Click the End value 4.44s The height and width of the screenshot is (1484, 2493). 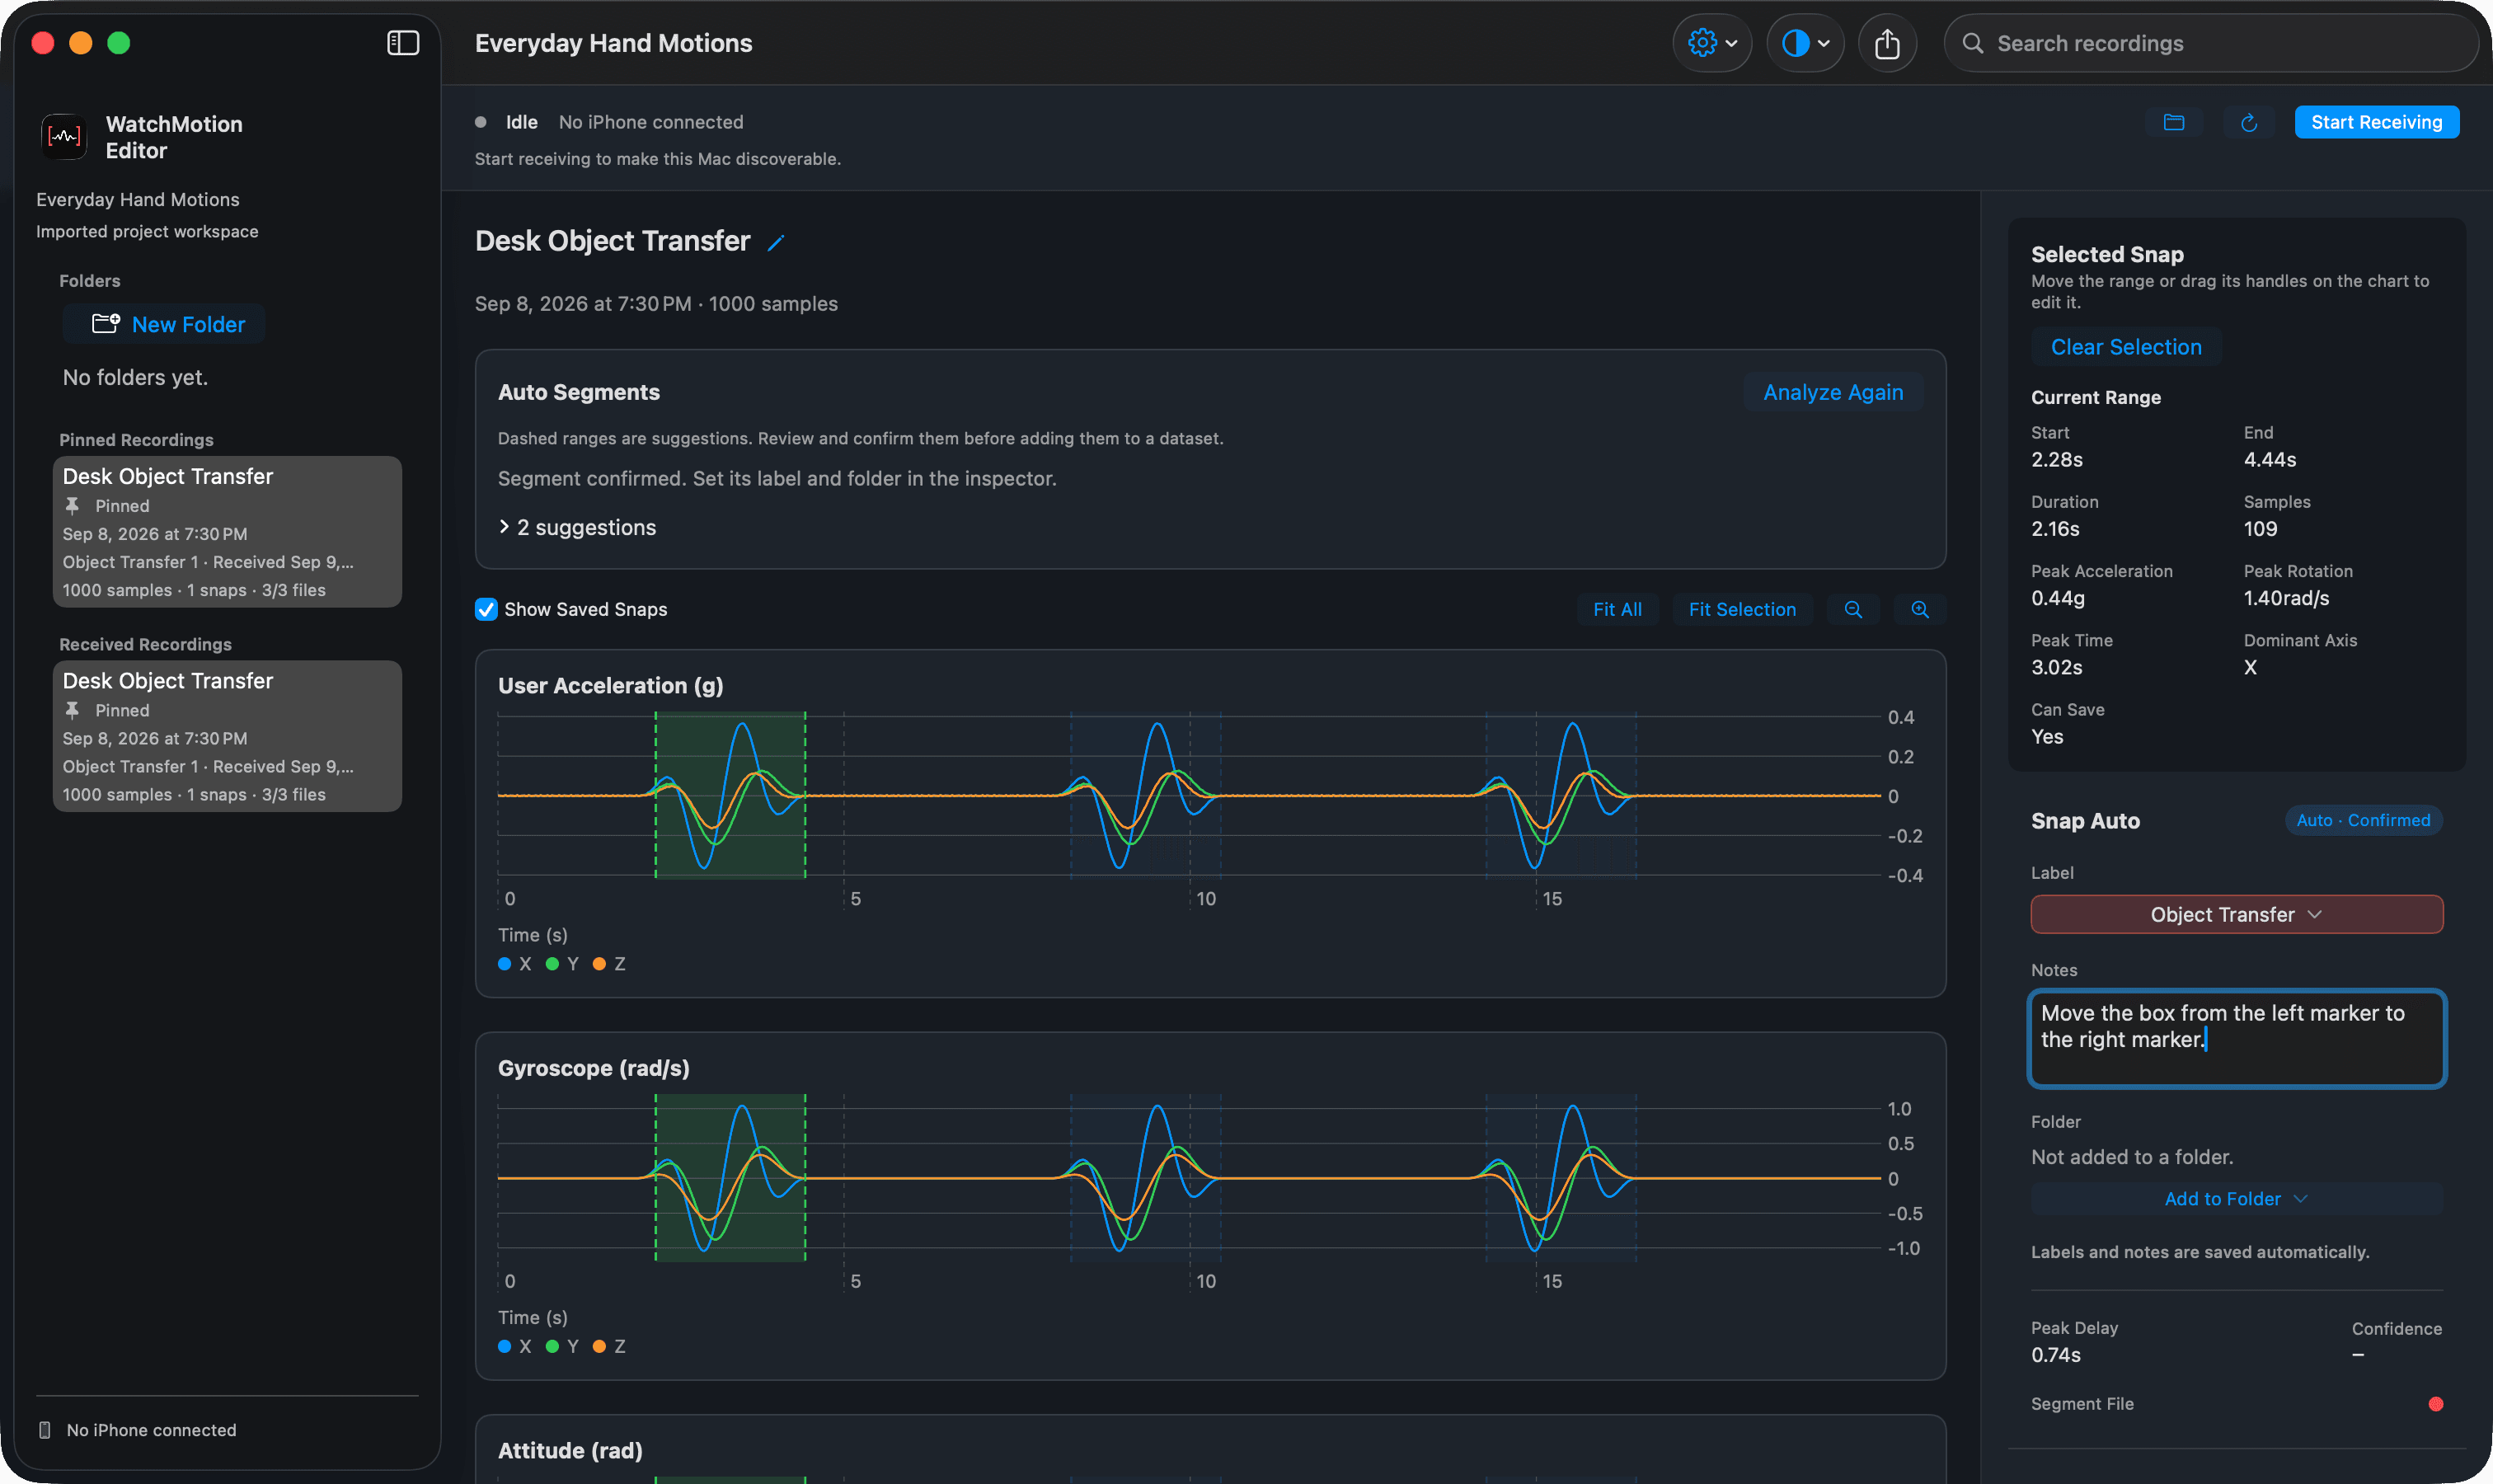click(2270, 460)
